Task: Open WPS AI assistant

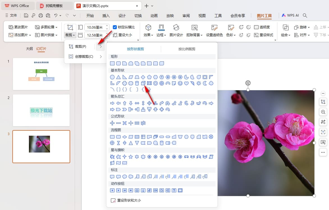Action: coord(290,15)
